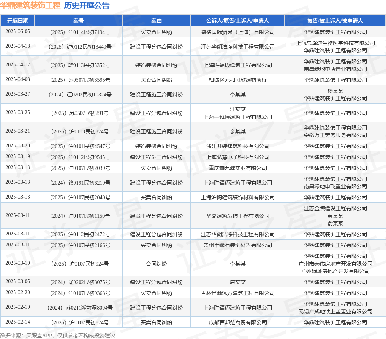This screenshot has height=339, width=386.
Task: Click plaintiff 江某某
Action: click(238, 109)
